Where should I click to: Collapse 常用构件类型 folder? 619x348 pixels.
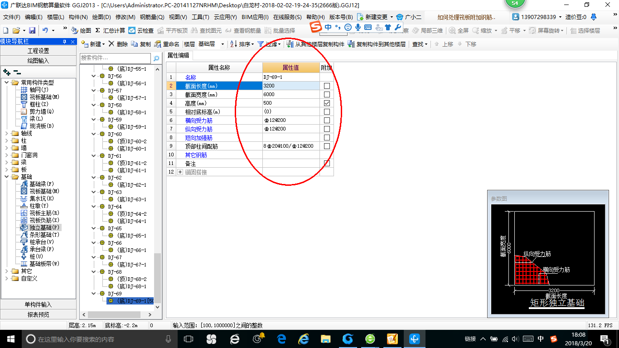click(x=7, y=82)
